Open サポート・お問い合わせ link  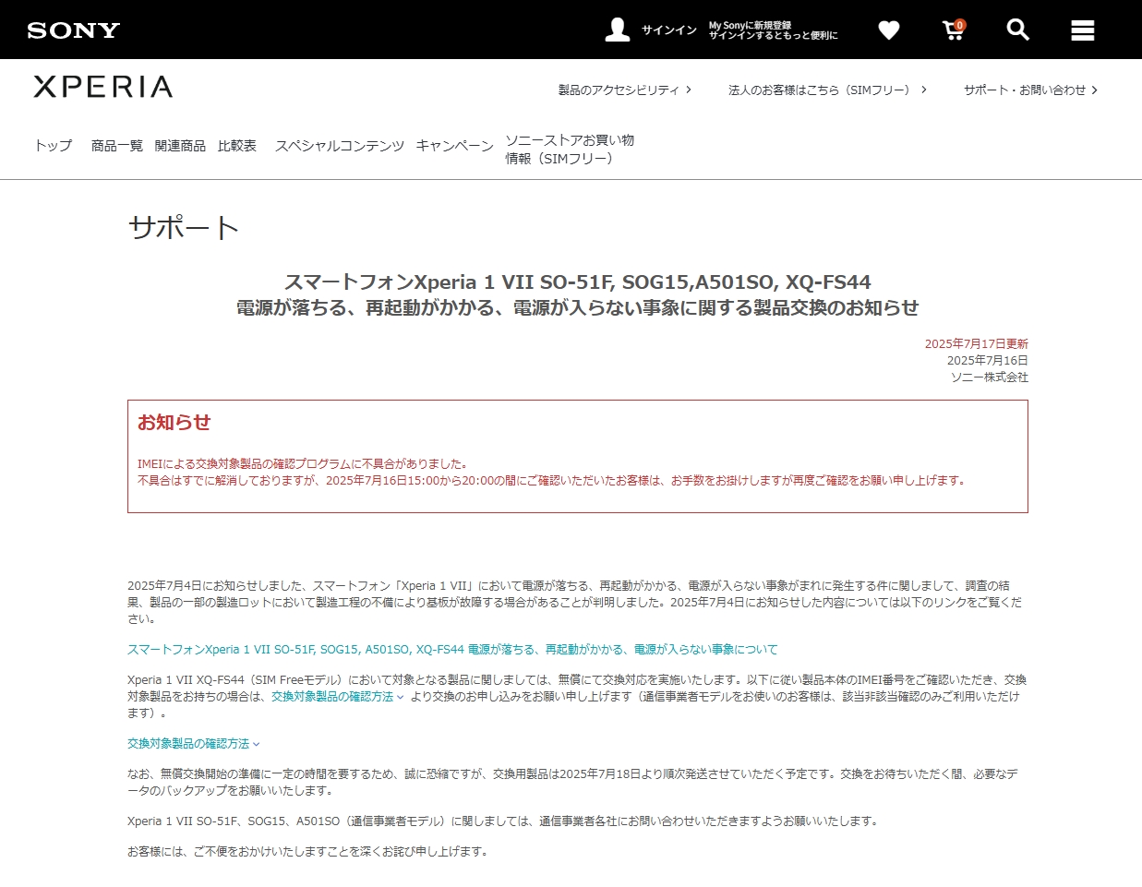click(1030, 90)
